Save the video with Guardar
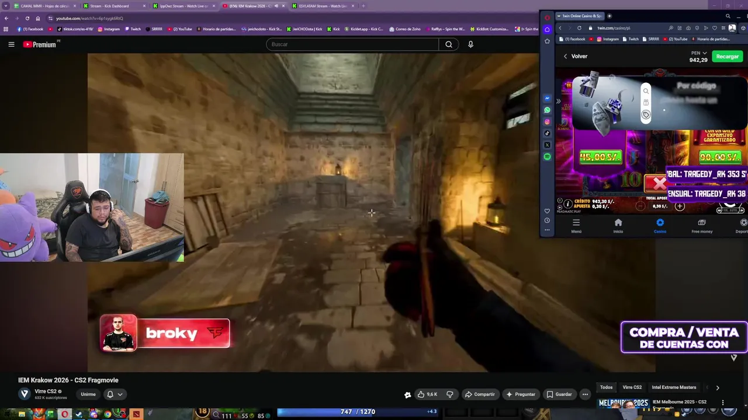Viewport: 748px width, 420px height. [559, 394]
